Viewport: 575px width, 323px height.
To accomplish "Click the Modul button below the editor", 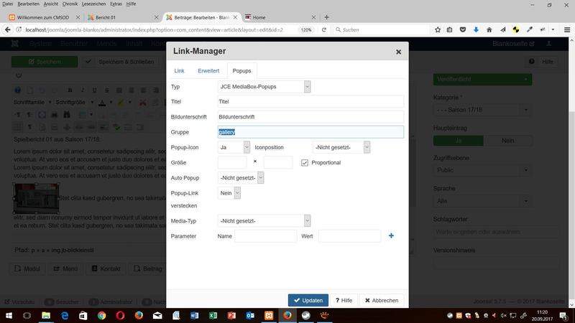I will (27, 268).
